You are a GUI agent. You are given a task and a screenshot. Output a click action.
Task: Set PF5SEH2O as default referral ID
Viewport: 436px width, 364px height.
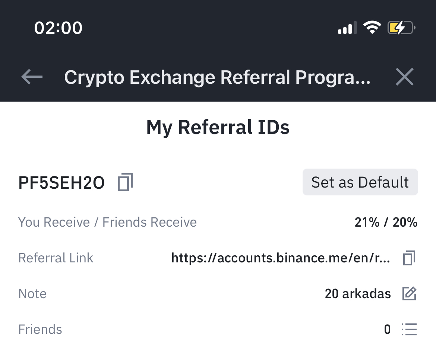click(360, 182)
